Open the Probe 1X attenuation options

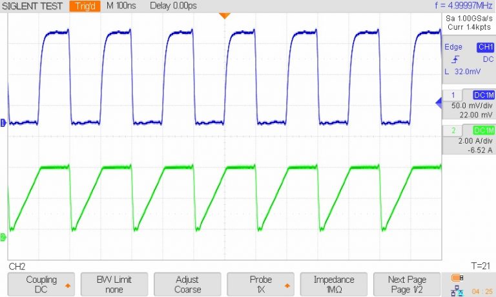click(x=261, y=284)
